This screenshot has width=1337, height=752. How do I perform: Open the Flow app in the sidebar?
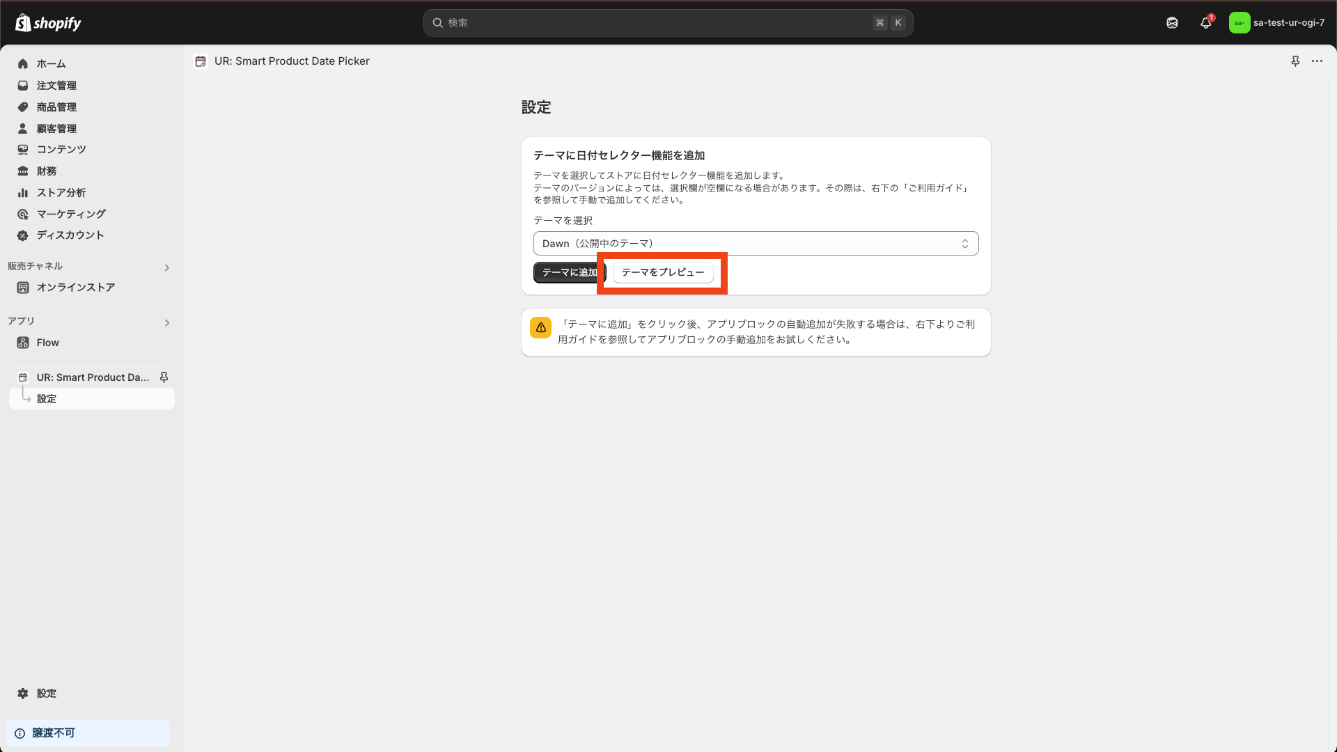point(47,343)
